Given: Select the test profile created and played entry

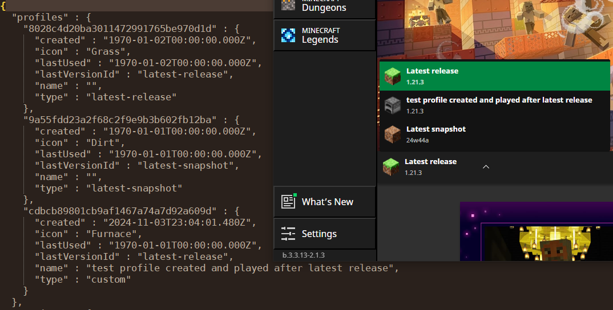Looking at the screenshot, I should point(494,105).
